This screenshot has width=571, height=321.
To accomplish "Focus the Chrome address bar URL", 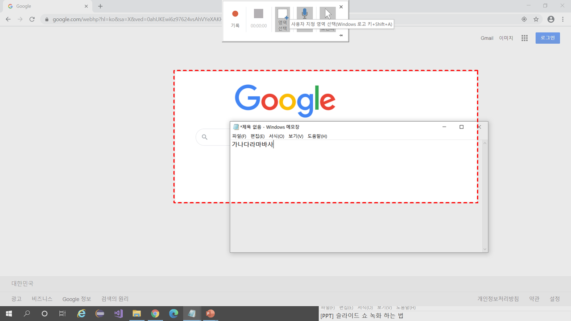I will click(137, 19).
